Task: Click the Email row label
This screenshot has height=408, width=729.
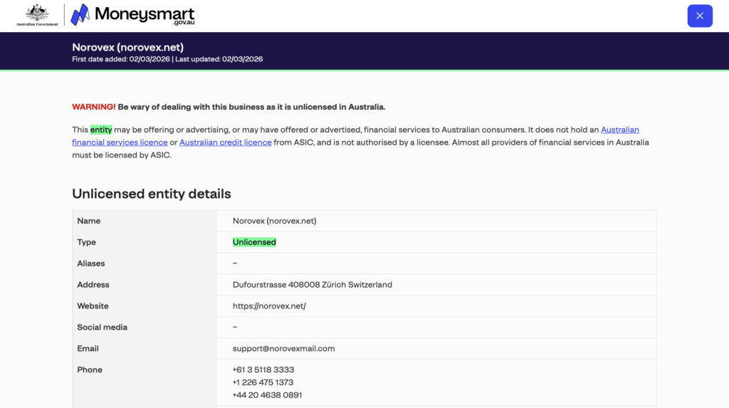Action: tap(88, 348)
